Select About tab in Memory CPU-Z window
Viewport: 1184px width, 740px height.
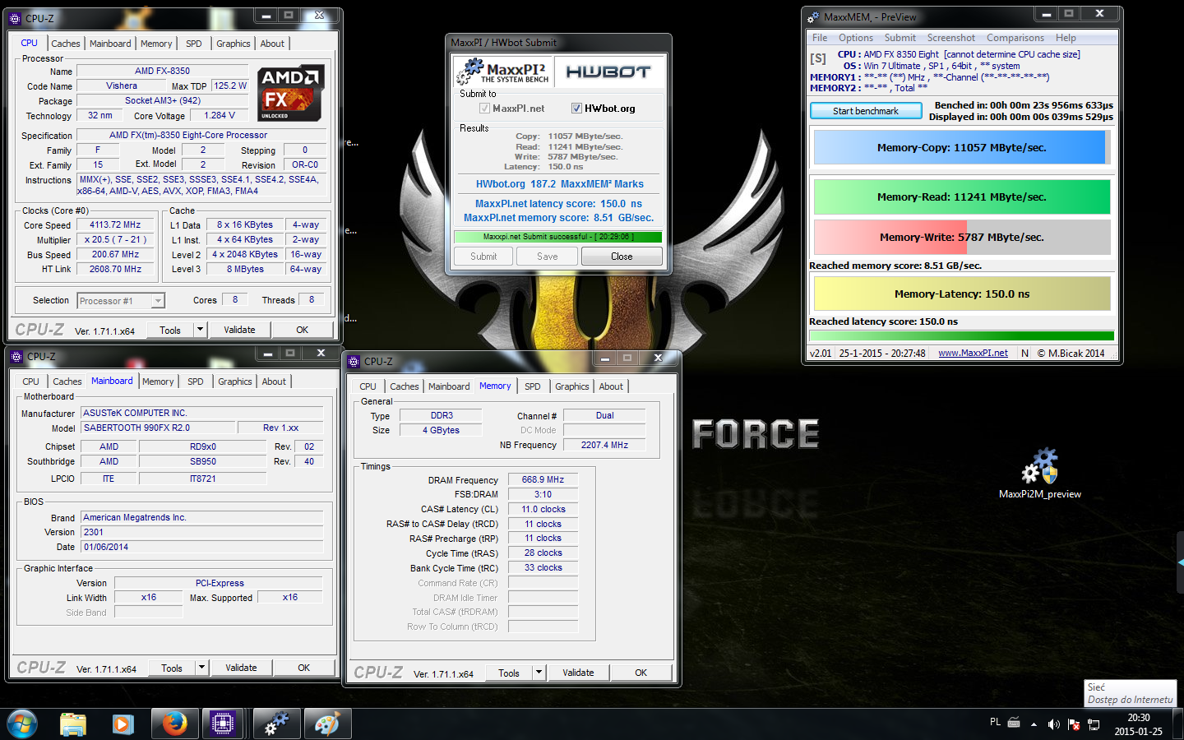[611, 386]
